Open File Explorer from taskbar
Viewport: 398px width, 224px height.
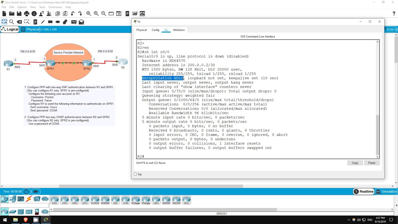[15, 220]
